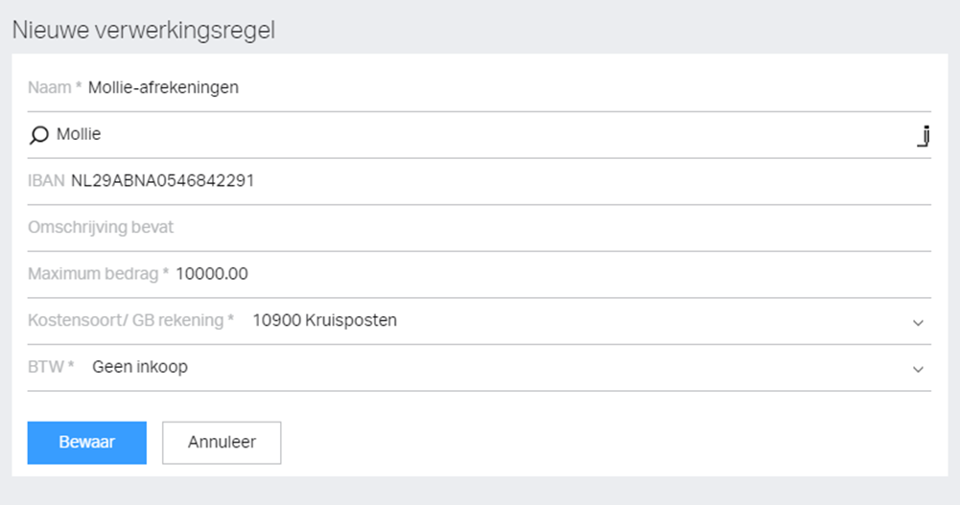Click the small icon at right of Mollie search row
Screen dimensions: 960x505
tap(924, 136)
